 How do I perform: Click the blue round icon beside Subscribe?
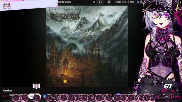click(x=44, y=96)
